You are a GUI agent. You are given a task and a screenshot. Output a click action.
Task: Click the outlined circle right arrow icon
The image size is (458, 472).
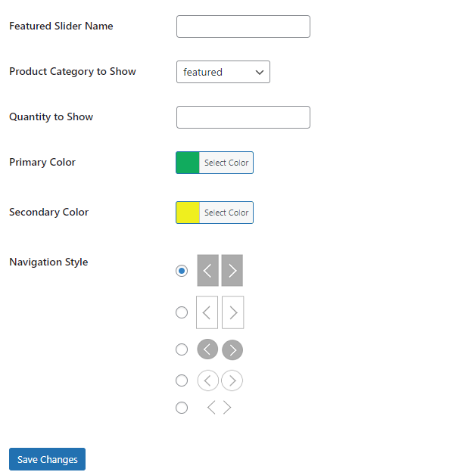tap(232, 380)
